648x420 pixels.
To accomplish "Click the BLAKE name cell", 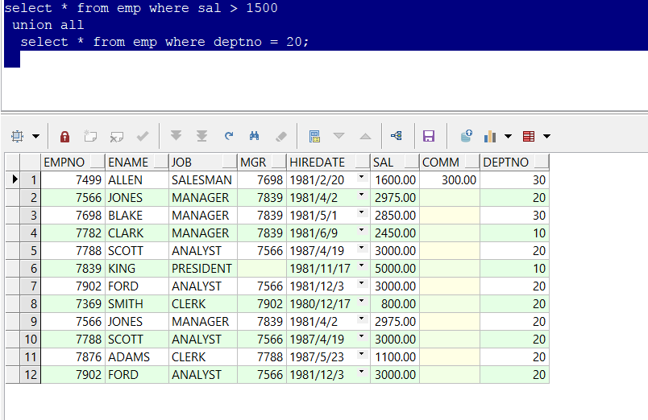I will (x=137, y=216).
